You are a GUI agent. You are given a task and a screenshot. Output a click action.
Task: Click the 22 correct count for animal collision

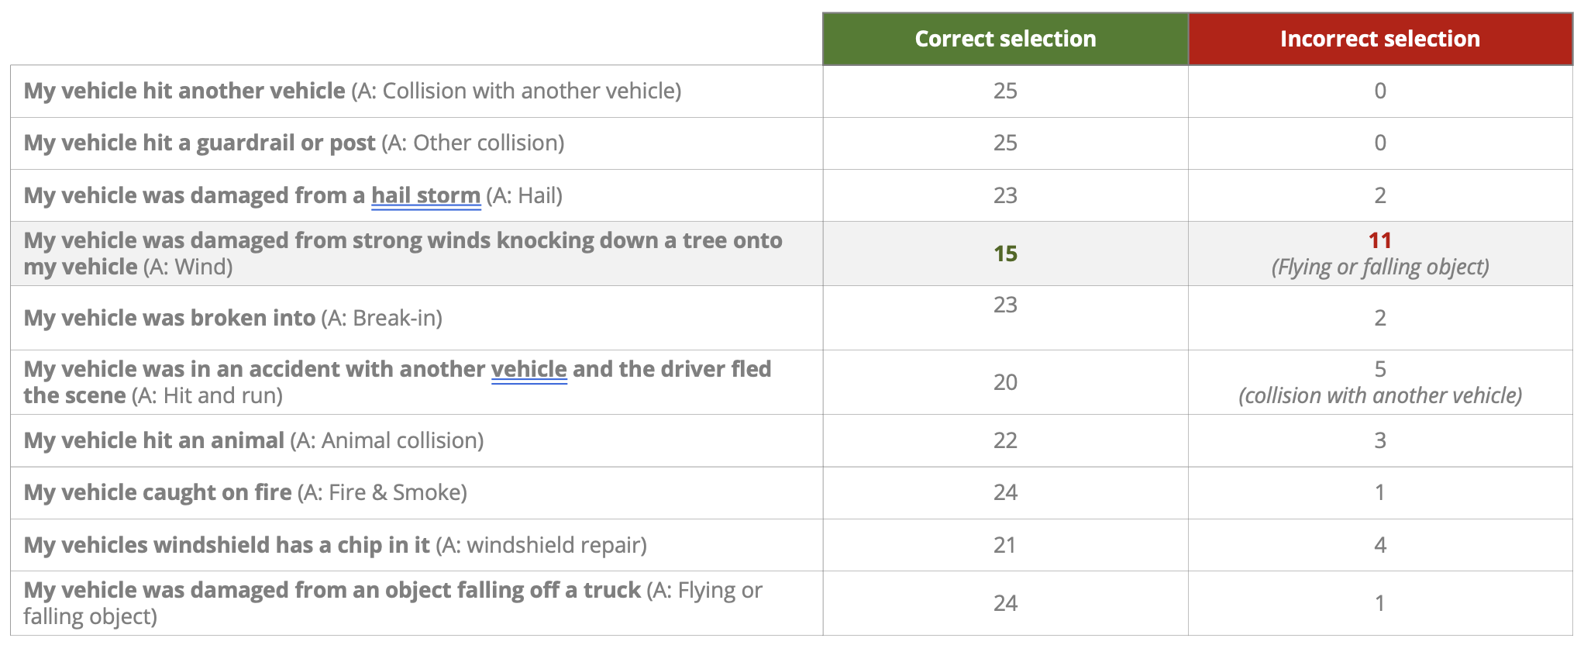coord(1005,440)
